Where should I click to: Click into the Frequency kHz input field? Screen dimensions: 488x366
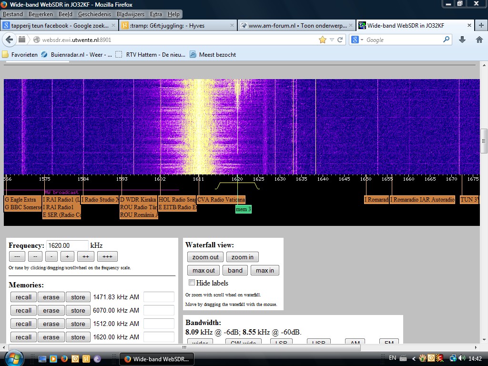(x=67, y=245)
